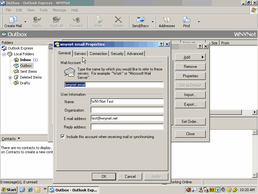Open the View menu
258x194 pixels.
pyautogui.click(x=31, y=10)
